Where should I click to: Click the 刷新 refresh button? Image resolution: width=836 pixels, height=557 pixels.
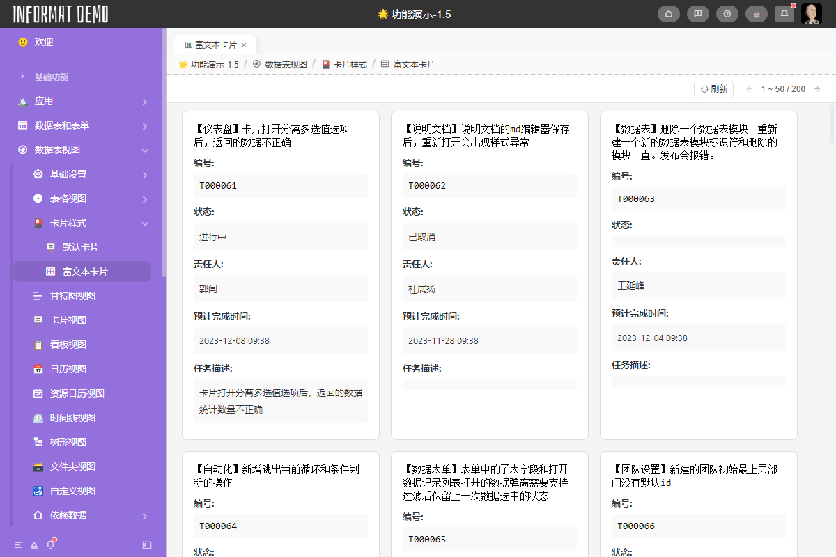pos(713,88)
